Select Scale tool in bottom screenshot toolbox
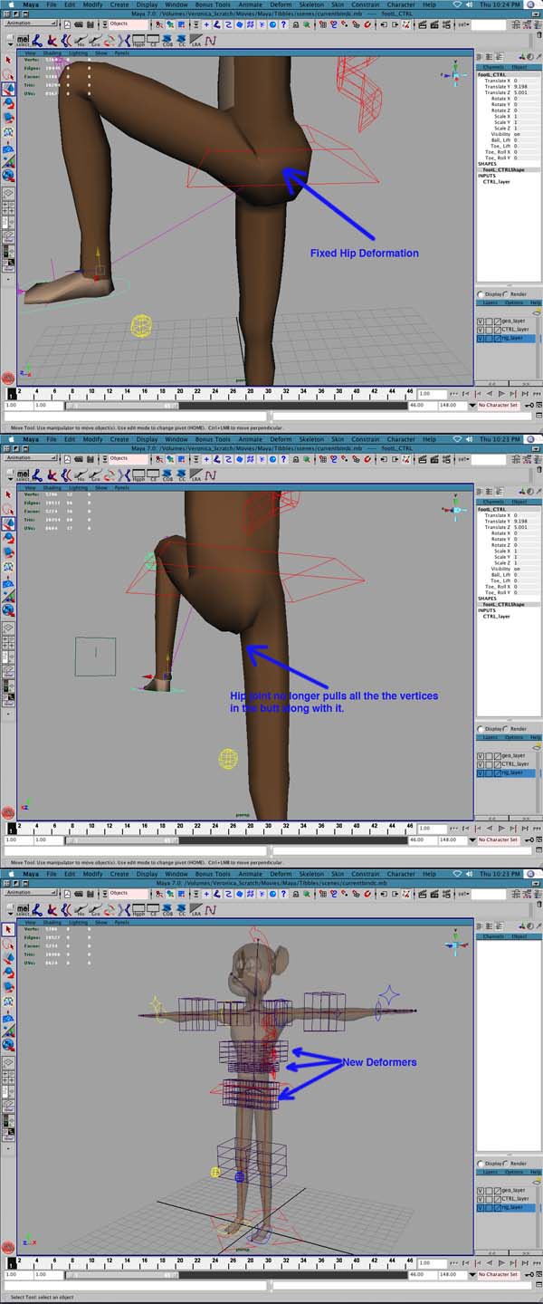Screen dimensions: 543x1304 pyautogui.click(x=8, y=987)
